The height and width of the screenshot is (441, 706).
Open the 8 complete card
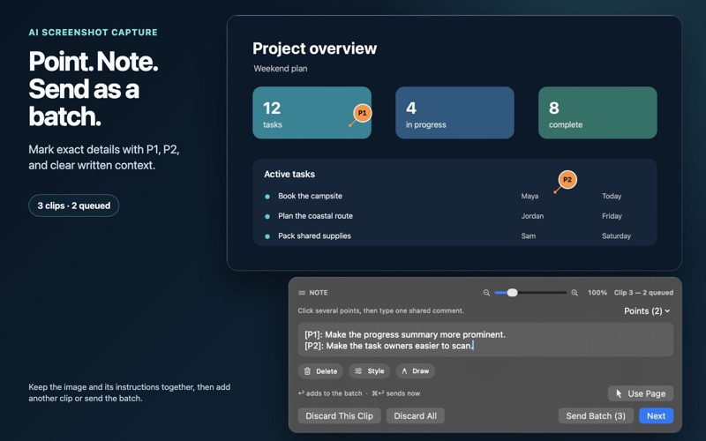coord(597,113)
